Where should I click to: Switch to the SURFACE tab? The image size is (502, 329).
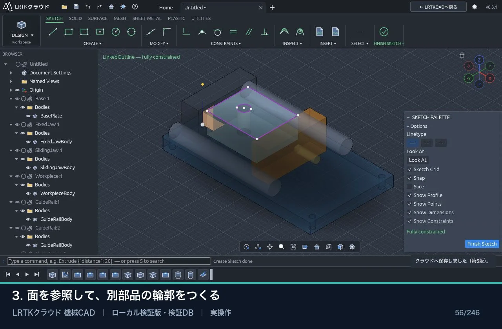(x=98, y=18)
